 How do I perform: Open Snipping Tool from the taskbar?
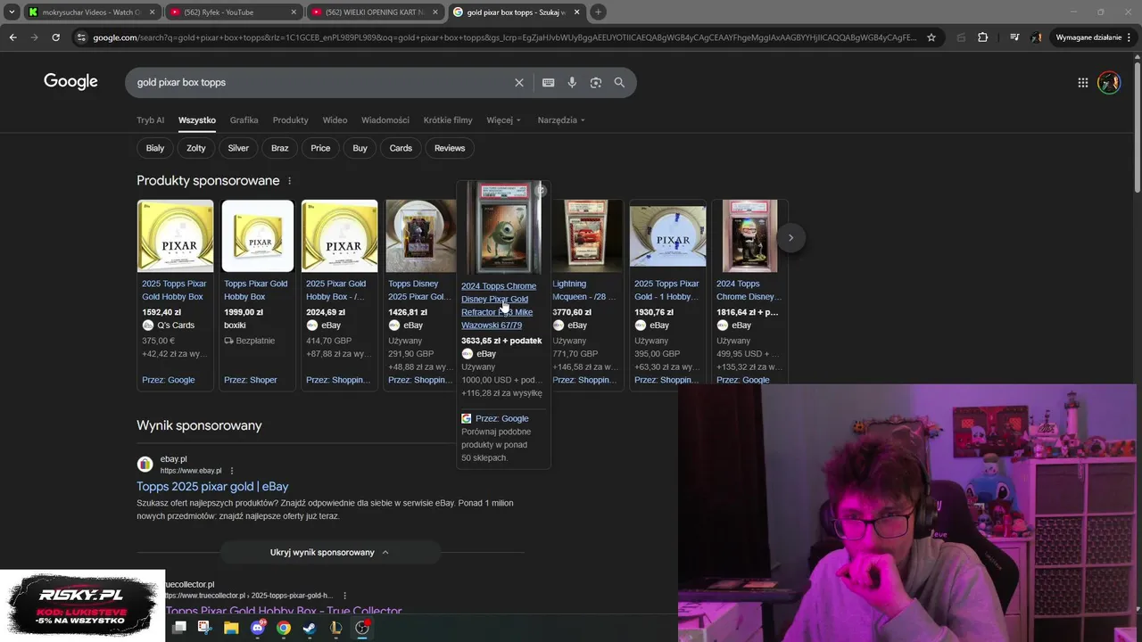204,628
